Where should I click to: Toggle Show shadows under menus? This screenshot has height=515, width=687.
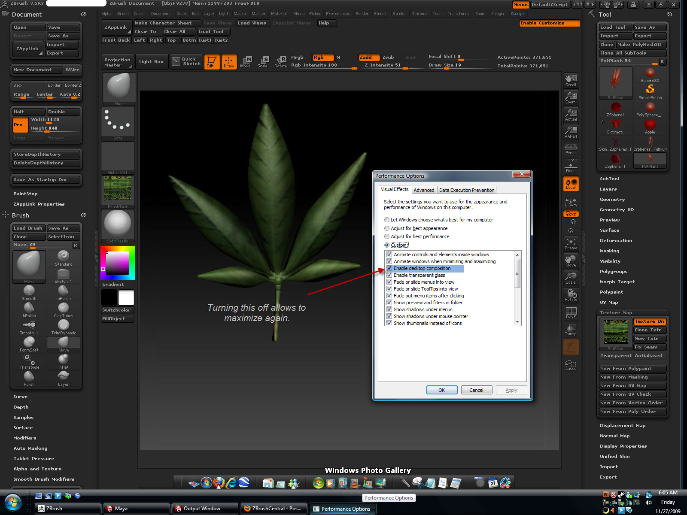click(x=389, y=309)
